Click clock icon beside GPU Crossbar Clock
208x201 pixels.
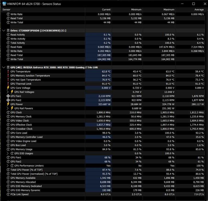[8, 129]
